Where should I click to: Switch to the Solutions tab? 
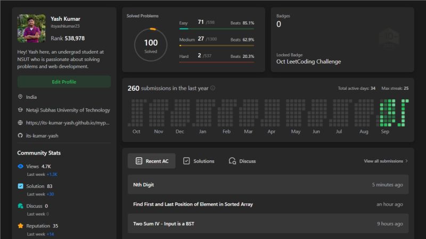coord(199,161)
